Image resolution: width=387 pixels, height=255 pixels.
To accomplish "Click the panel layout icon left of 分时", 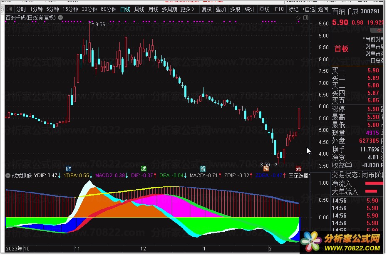I will coord(9,10).
